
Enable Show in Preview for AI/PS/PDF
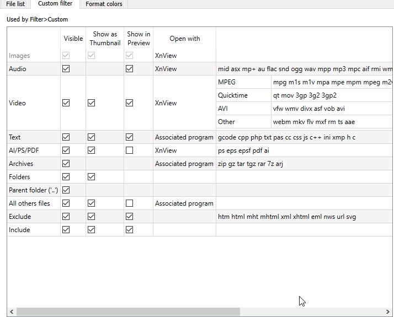pyautogui.click(x=130, y=151)
